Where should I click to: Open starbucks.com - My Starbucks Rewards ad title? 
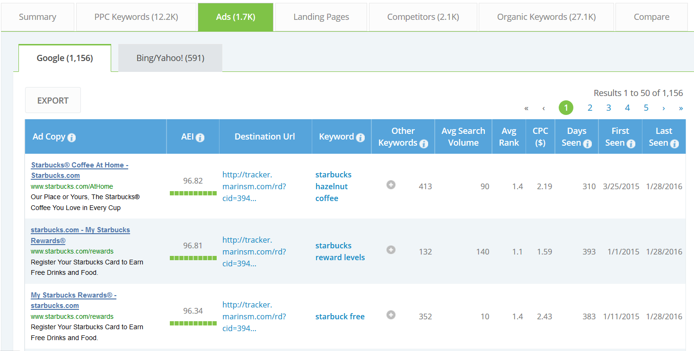tap(80, 235)
